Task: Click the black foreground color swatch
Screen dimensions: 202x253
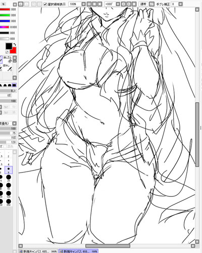Action: click(9, 46)
